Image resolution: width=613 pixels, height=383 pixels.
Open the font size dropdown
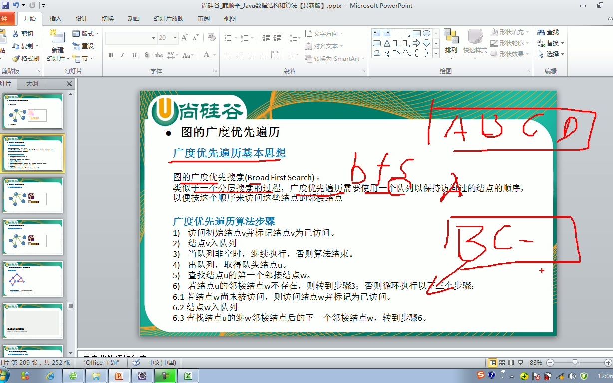[x=175, y=38]
